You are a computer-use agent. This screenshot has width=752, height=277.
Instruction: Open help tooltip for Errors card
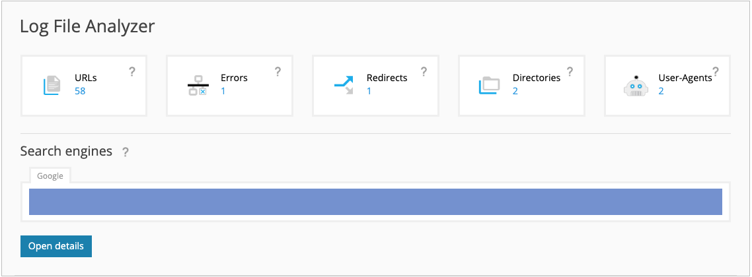coord(278,72)
